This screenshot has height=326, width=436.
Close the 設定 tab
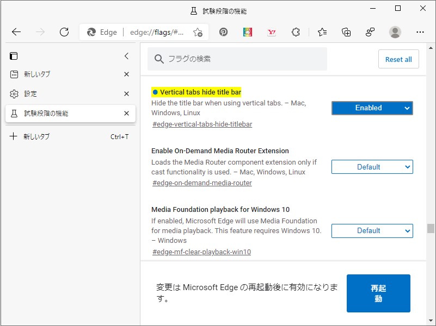pyautogui.click(x=126, y=94)
